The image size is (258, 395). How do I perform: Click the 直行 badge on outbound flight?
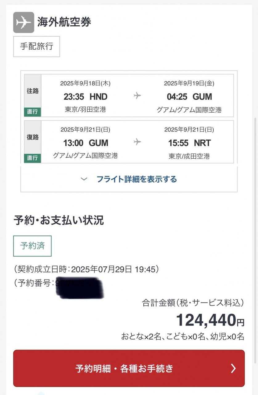32,112
